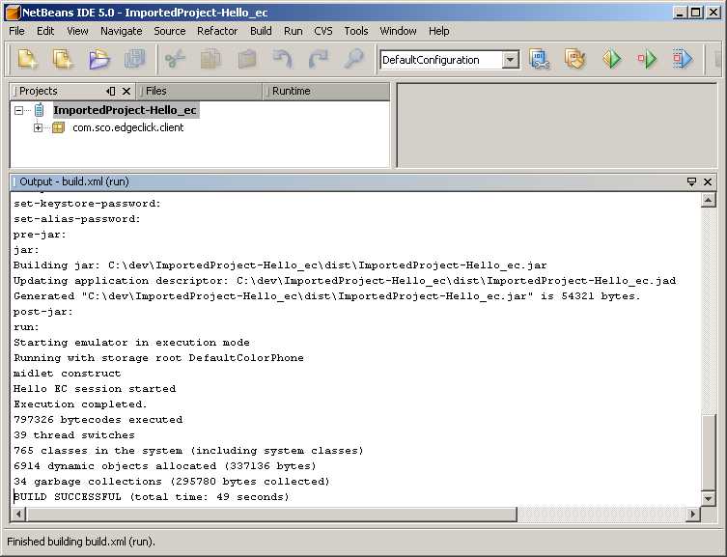
Task: Click the Run Main Project icon
Action: click(611, 59)
